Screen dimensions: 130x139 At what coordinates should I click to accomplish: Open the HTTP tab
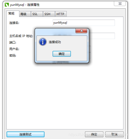(x=61, y=14)
